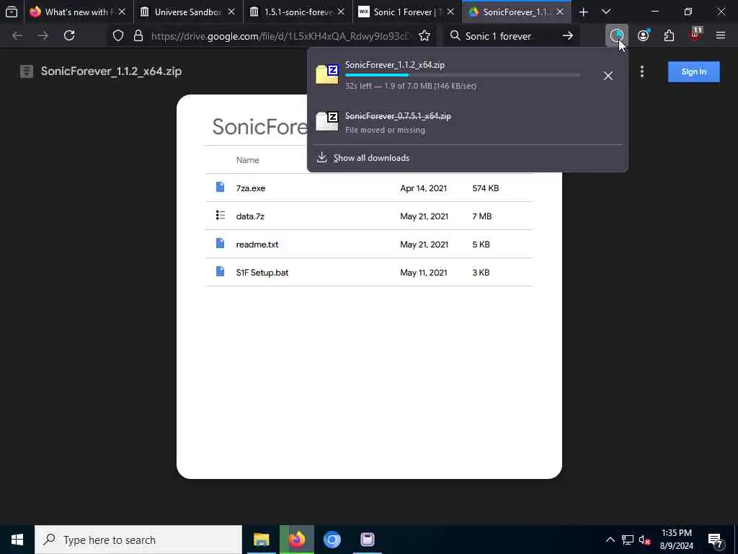Open a new tab with the plus button

(x=583, y=12)
